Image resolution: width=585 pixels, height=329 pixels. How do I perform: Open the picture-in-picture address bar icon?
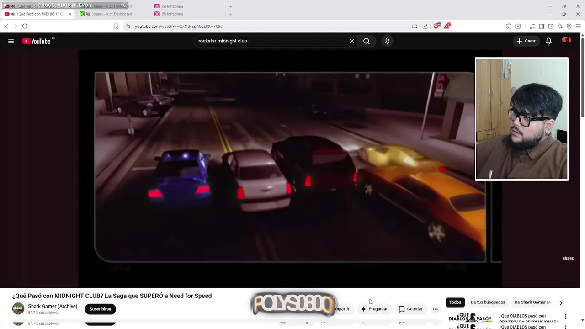click(x=415, y=27)
